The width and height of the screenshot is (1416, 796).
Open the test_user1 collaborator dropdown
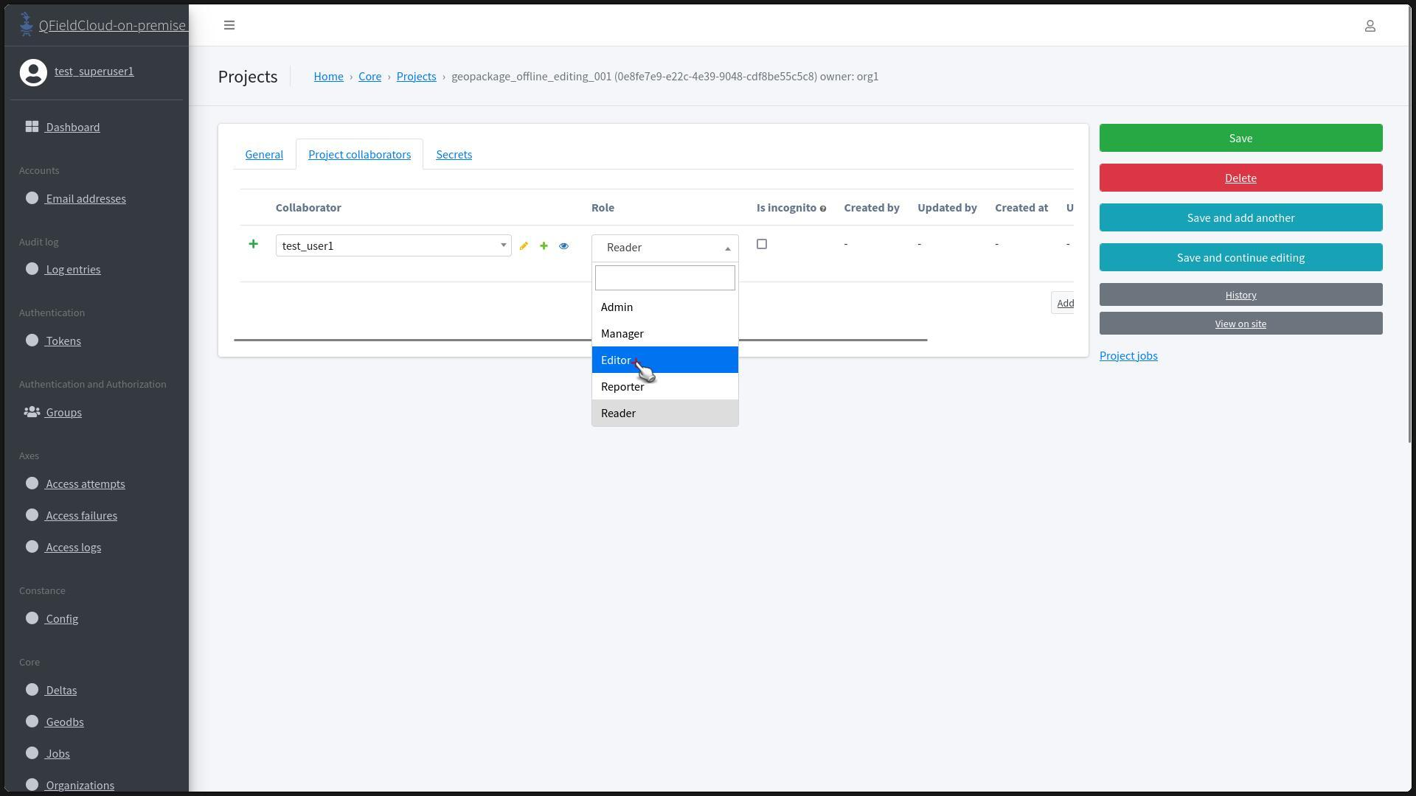click(393, 245)
